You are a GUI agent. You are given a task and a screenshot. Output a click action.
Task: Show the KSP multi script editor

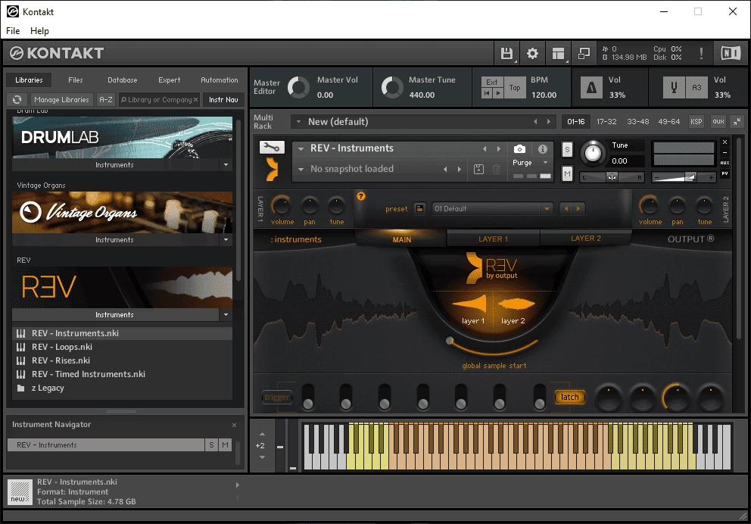point(696,122)
